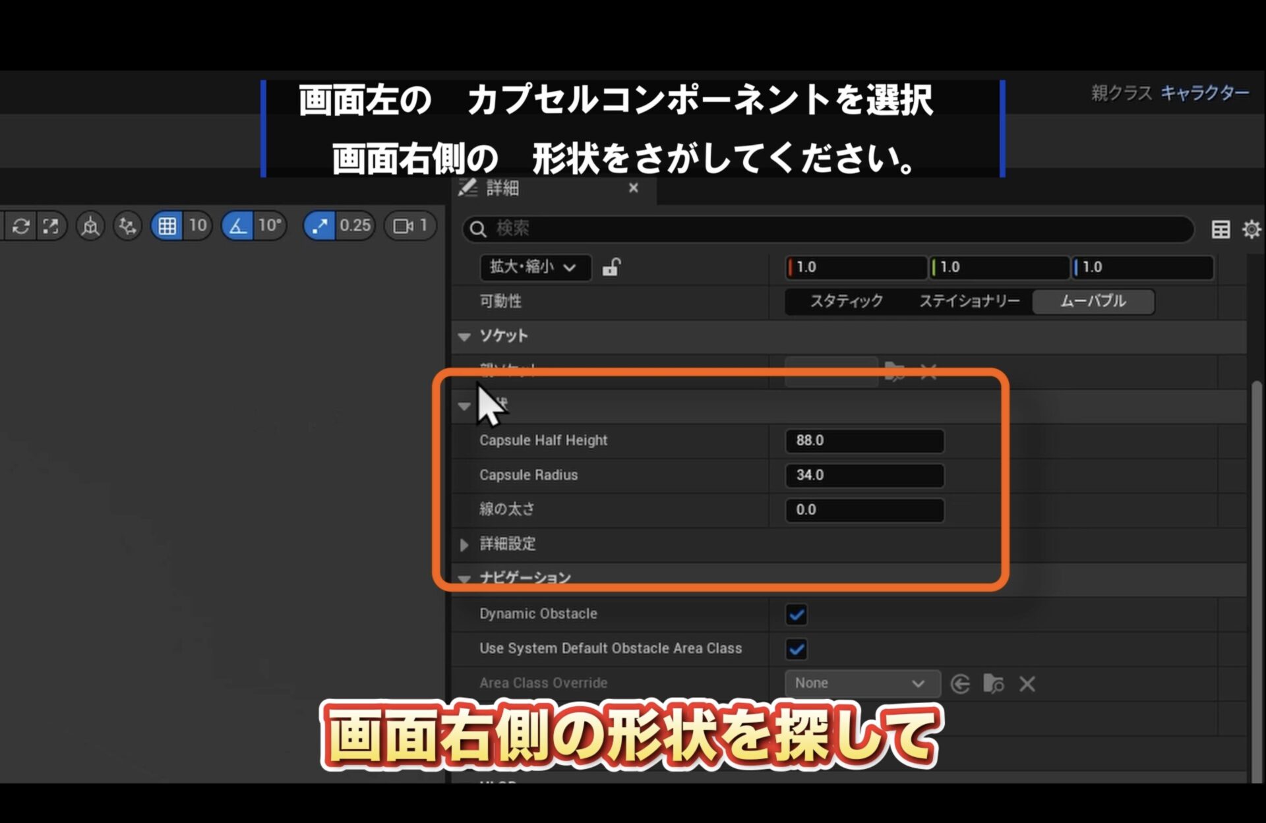Toggle the scale snapping icon
The width and height of the screenshot is (1266, 823).
tap(320, 226)
